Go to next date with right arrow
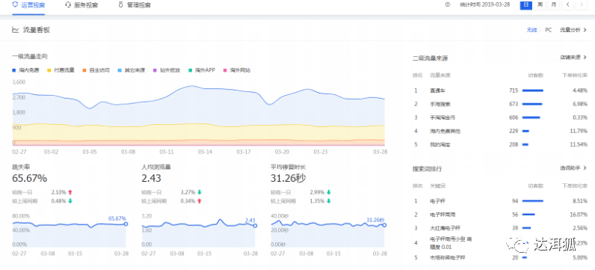Image resolution: width=595 pixels, height=270 pixels. pos(581,4)
